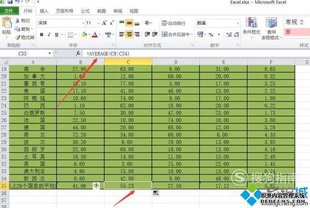Open the Fill Color dropdown arrow

pos(89,35)
